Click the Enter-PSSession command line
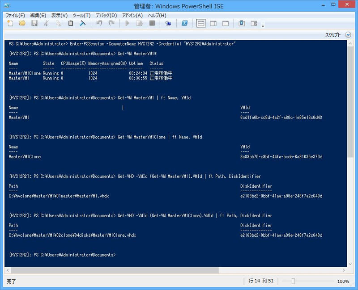 click(122, 44)
